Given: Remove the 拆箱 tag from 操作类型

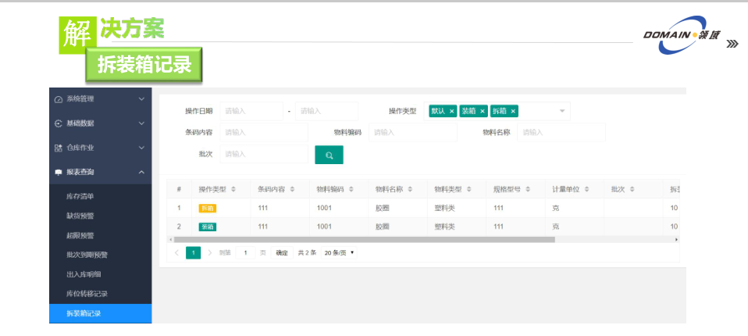Looking at the screenshot, I should 513,111.
